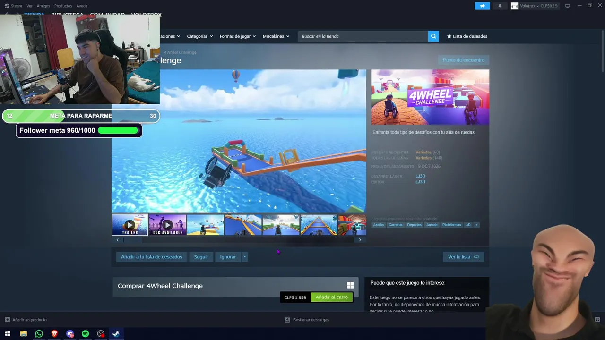Screen dimensions: 605x340
Task: Open editor LJ3D link
Action: pyautogui.click(x=420, y=182)
